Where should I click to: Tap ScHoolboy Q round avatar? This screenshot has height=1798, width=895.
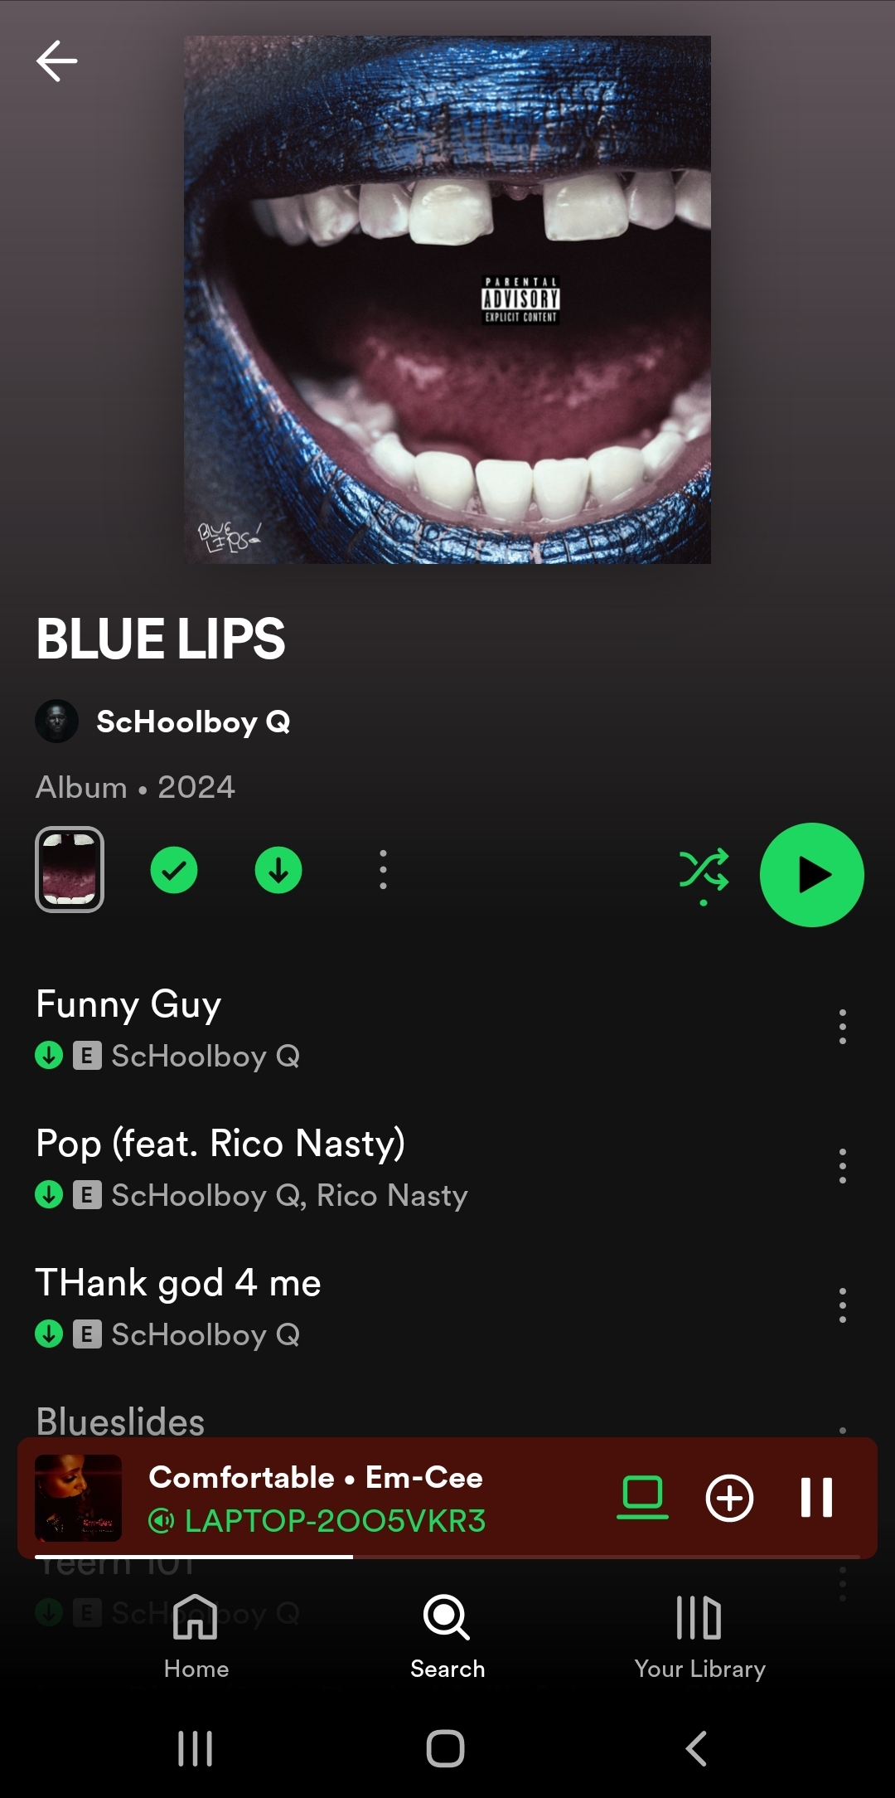tap(56, 722)
